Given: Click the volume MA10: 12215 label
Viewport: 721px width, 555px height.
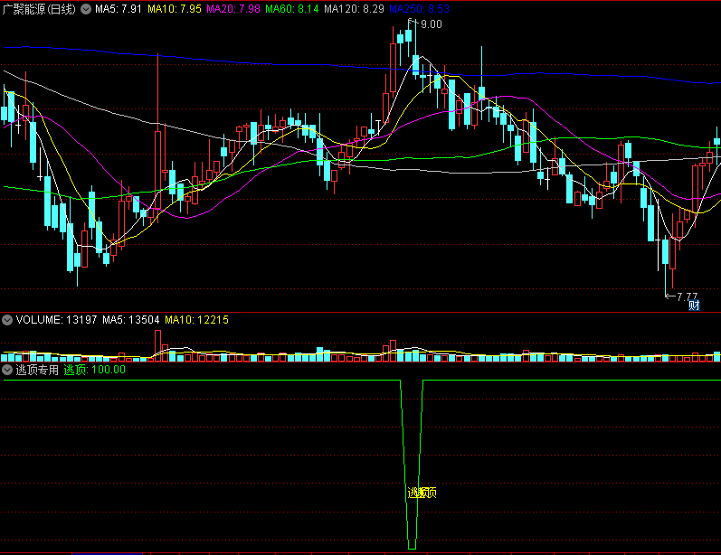Looking at the screenshot, I should point(196,320).
